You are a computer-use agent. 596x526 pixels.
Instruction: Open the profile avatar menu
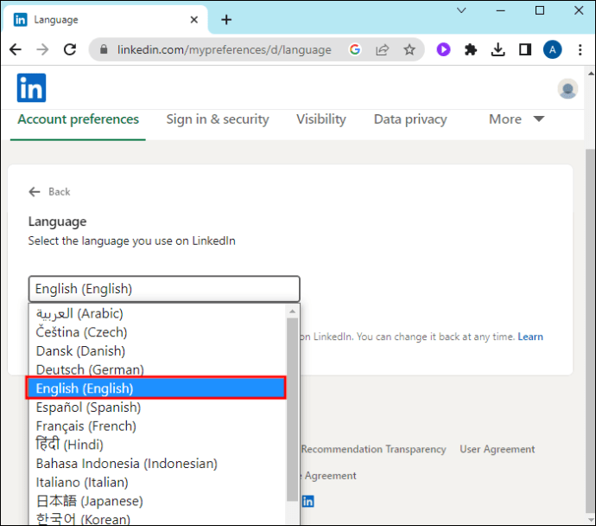[x=567, y=89]
